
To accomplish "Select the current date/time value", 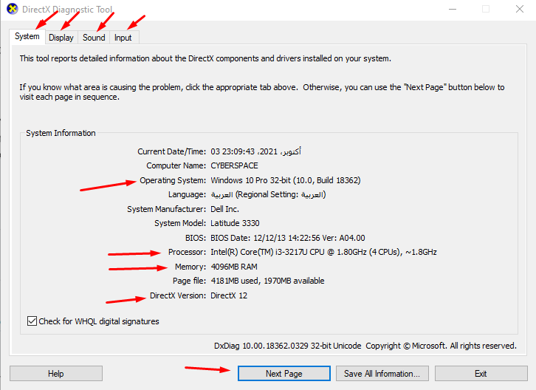I will pyautogui.click(x=255, y=151).
